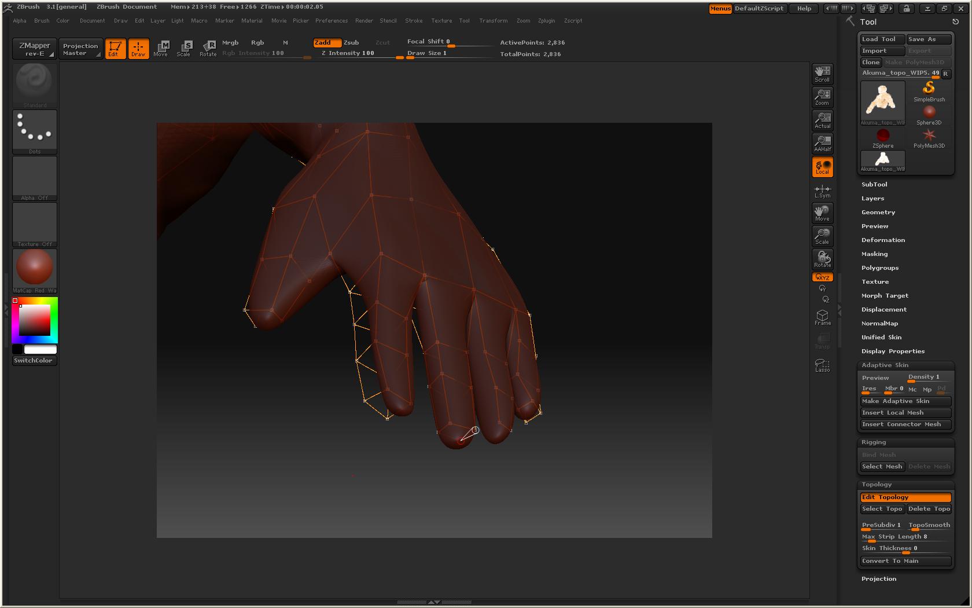The width and height of the screenshot is (972, 608).
Task: Click the Load Tool button
Action: 882,39
